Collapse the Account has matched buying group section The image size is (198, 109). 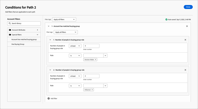[x=49, y=26]
